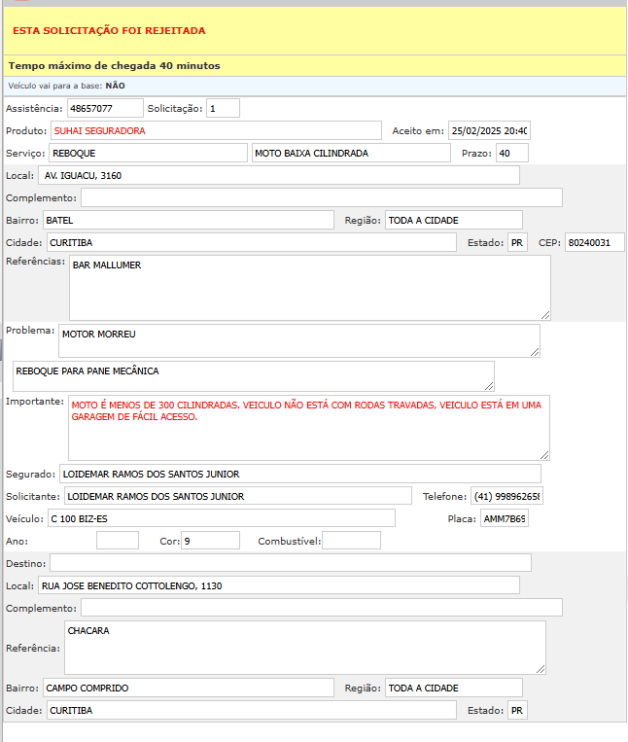Click the Local field with AV. IGUACU, 3160
This screenshot has height=742, width=628.
[278, 175]
